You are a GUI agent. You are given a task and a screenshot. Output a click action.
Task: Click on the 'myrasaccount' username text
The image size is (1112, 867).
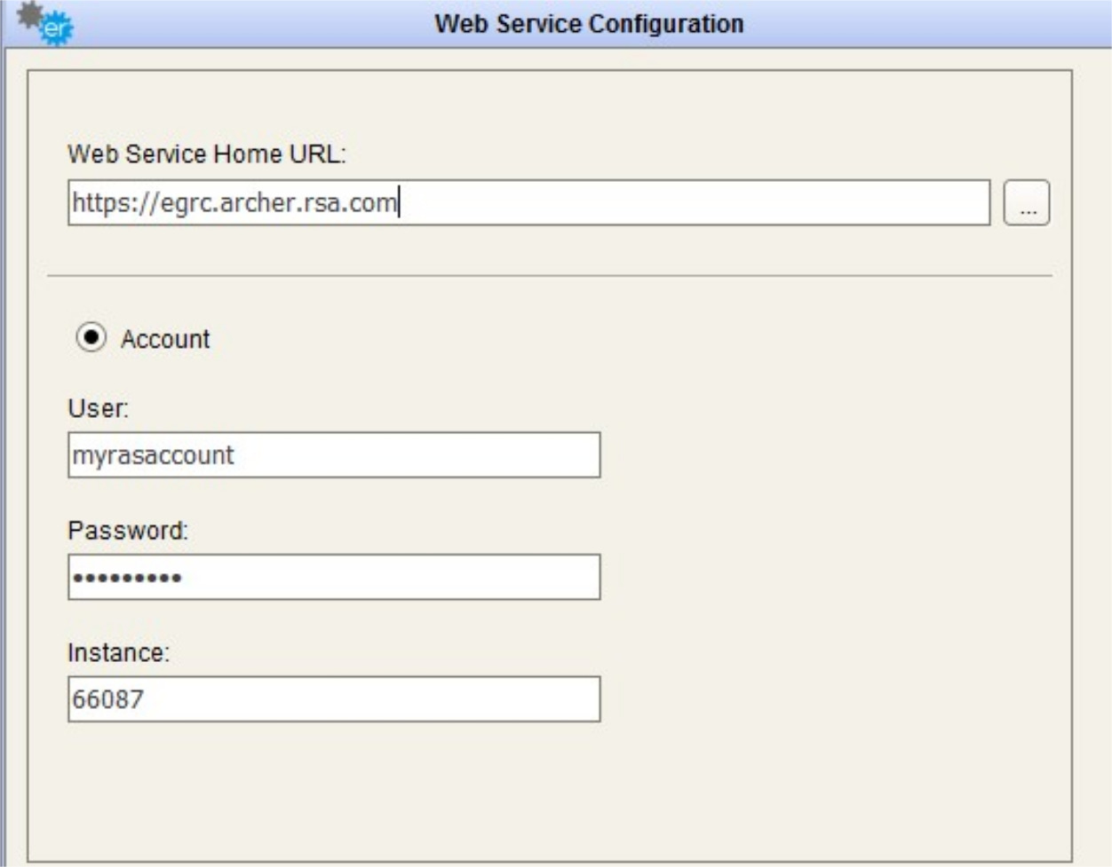pyautogui.click(x=153, y=455)
